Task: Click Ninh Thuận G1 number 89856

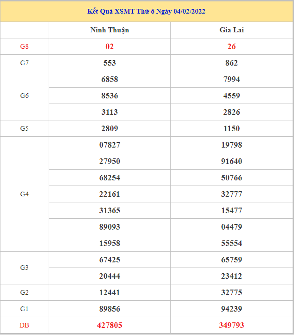Action: click(x=110, y=309)
